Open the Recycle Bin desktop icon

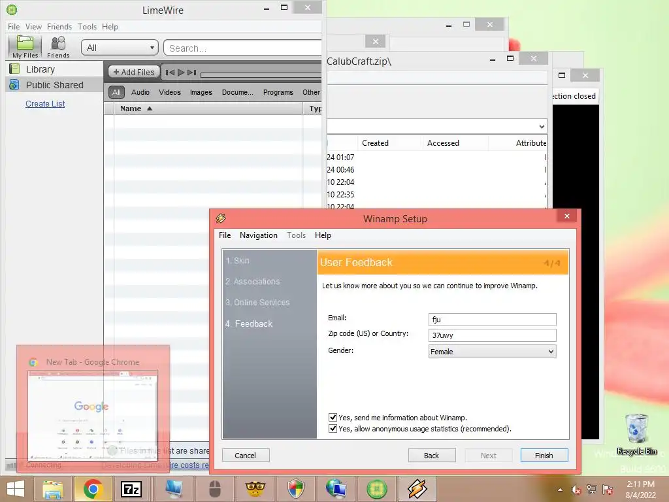[636, 435]
